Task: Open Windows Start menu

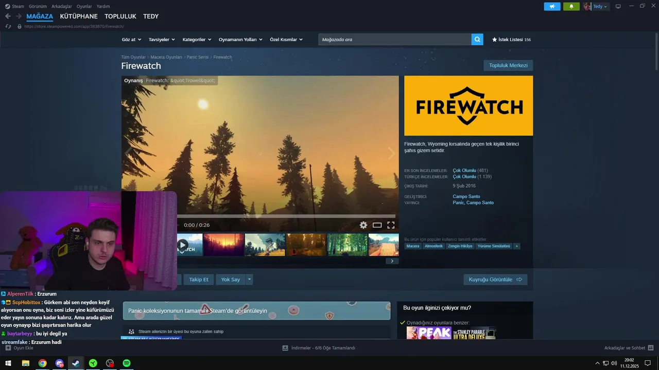Action: point(8,363)
